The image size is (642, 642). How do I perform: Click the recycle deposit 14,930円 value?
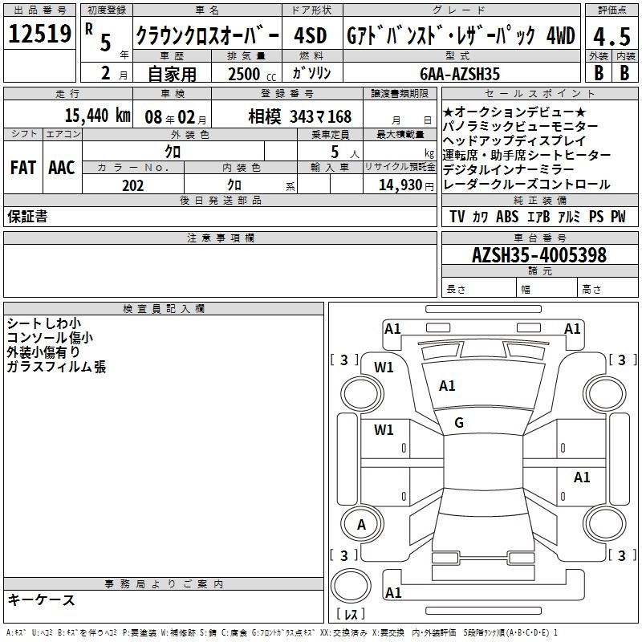(x=405, y=185)
